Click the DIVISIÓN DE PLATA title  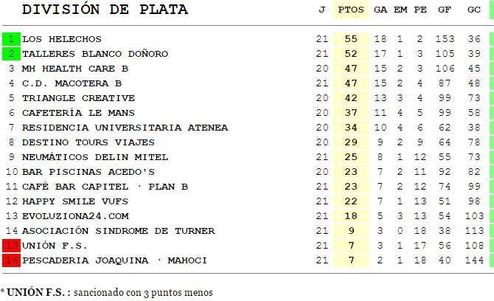(105, 10)
